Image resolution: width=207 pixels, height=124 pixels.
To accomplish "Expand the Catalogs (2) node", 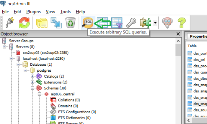I will 32,76.
